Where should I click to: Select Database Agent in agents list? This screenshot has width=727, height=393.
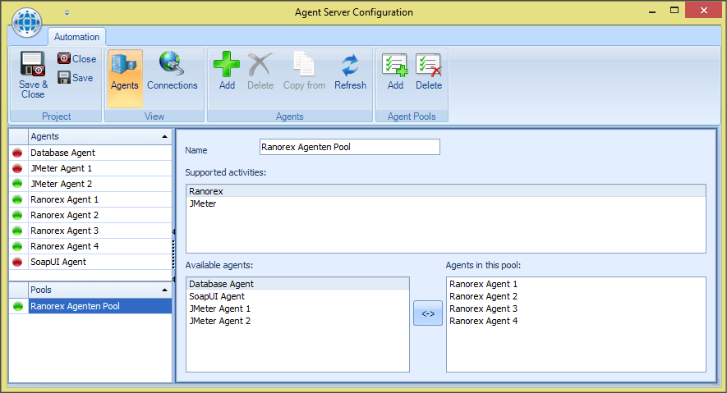coord(99,153)
